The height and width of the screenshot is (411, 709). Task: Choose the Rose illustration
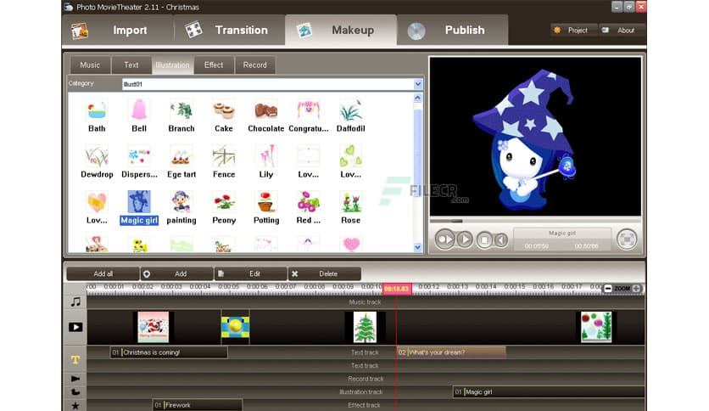click(x=351, y=202)
